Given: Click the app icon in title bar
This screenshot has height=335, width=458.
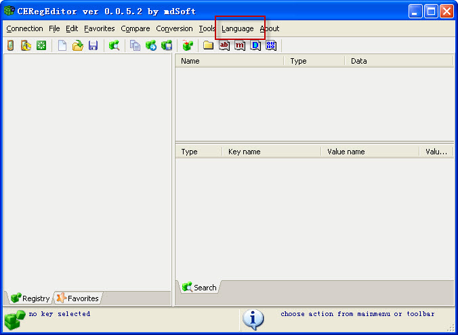Looking at the screenshot, I should 9,11.
